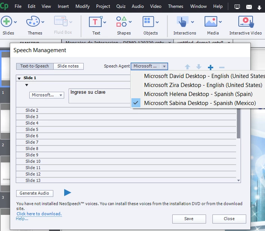Click the comments panel icon in menu bar
265x231 pixels.
click(x=237, y=7)
